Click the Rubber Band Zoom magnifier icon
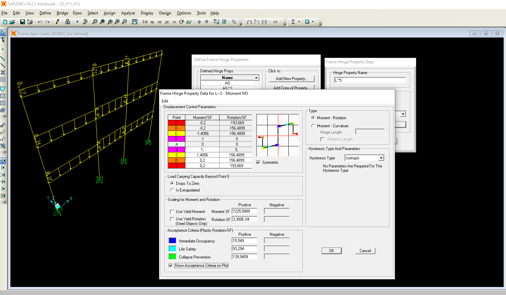 (95, 22)
